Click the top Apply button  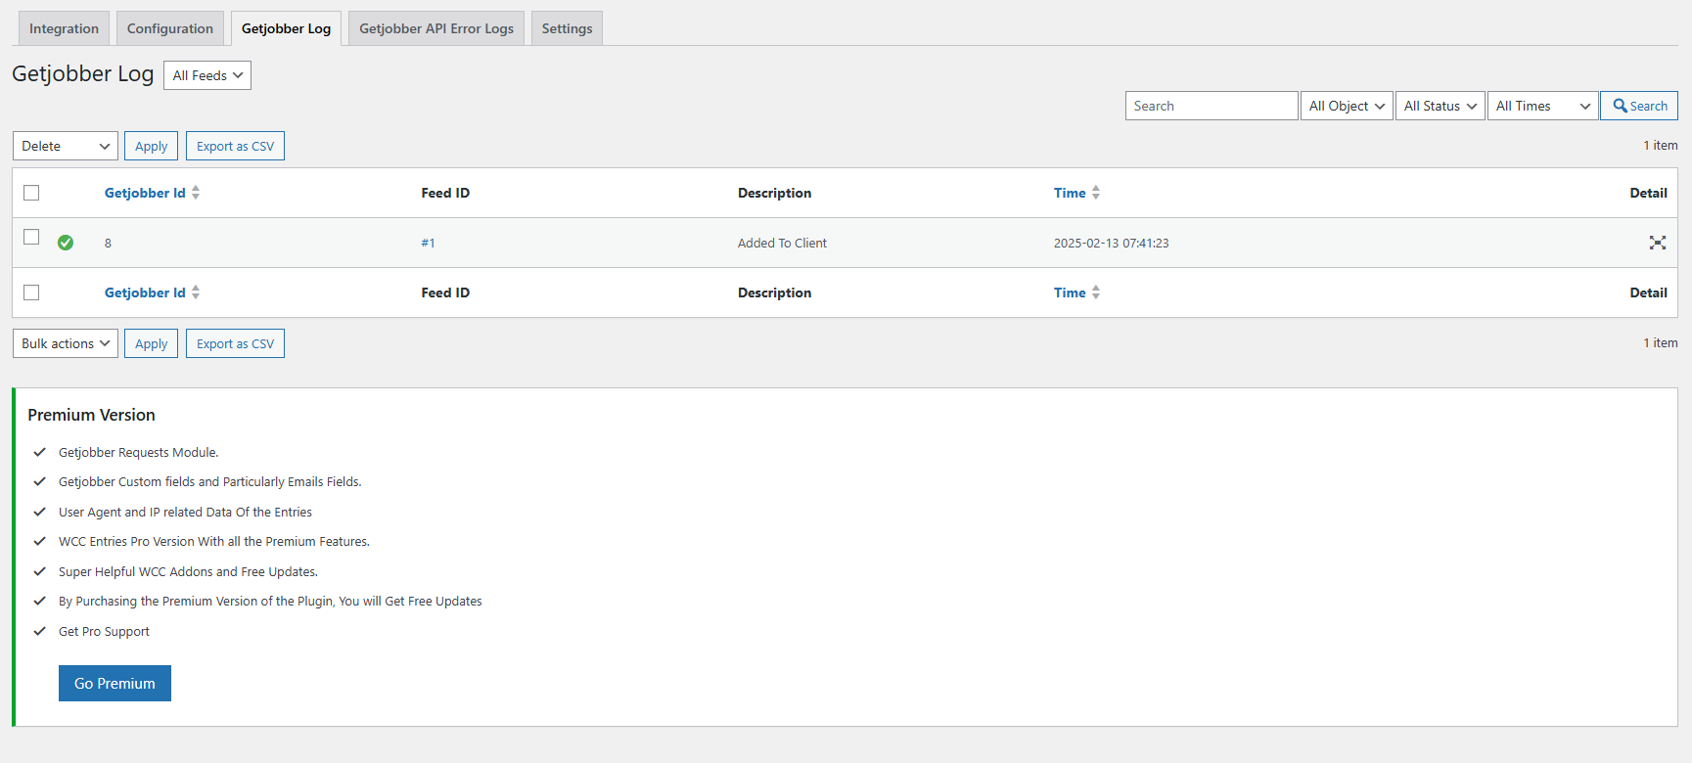(151, 146)
